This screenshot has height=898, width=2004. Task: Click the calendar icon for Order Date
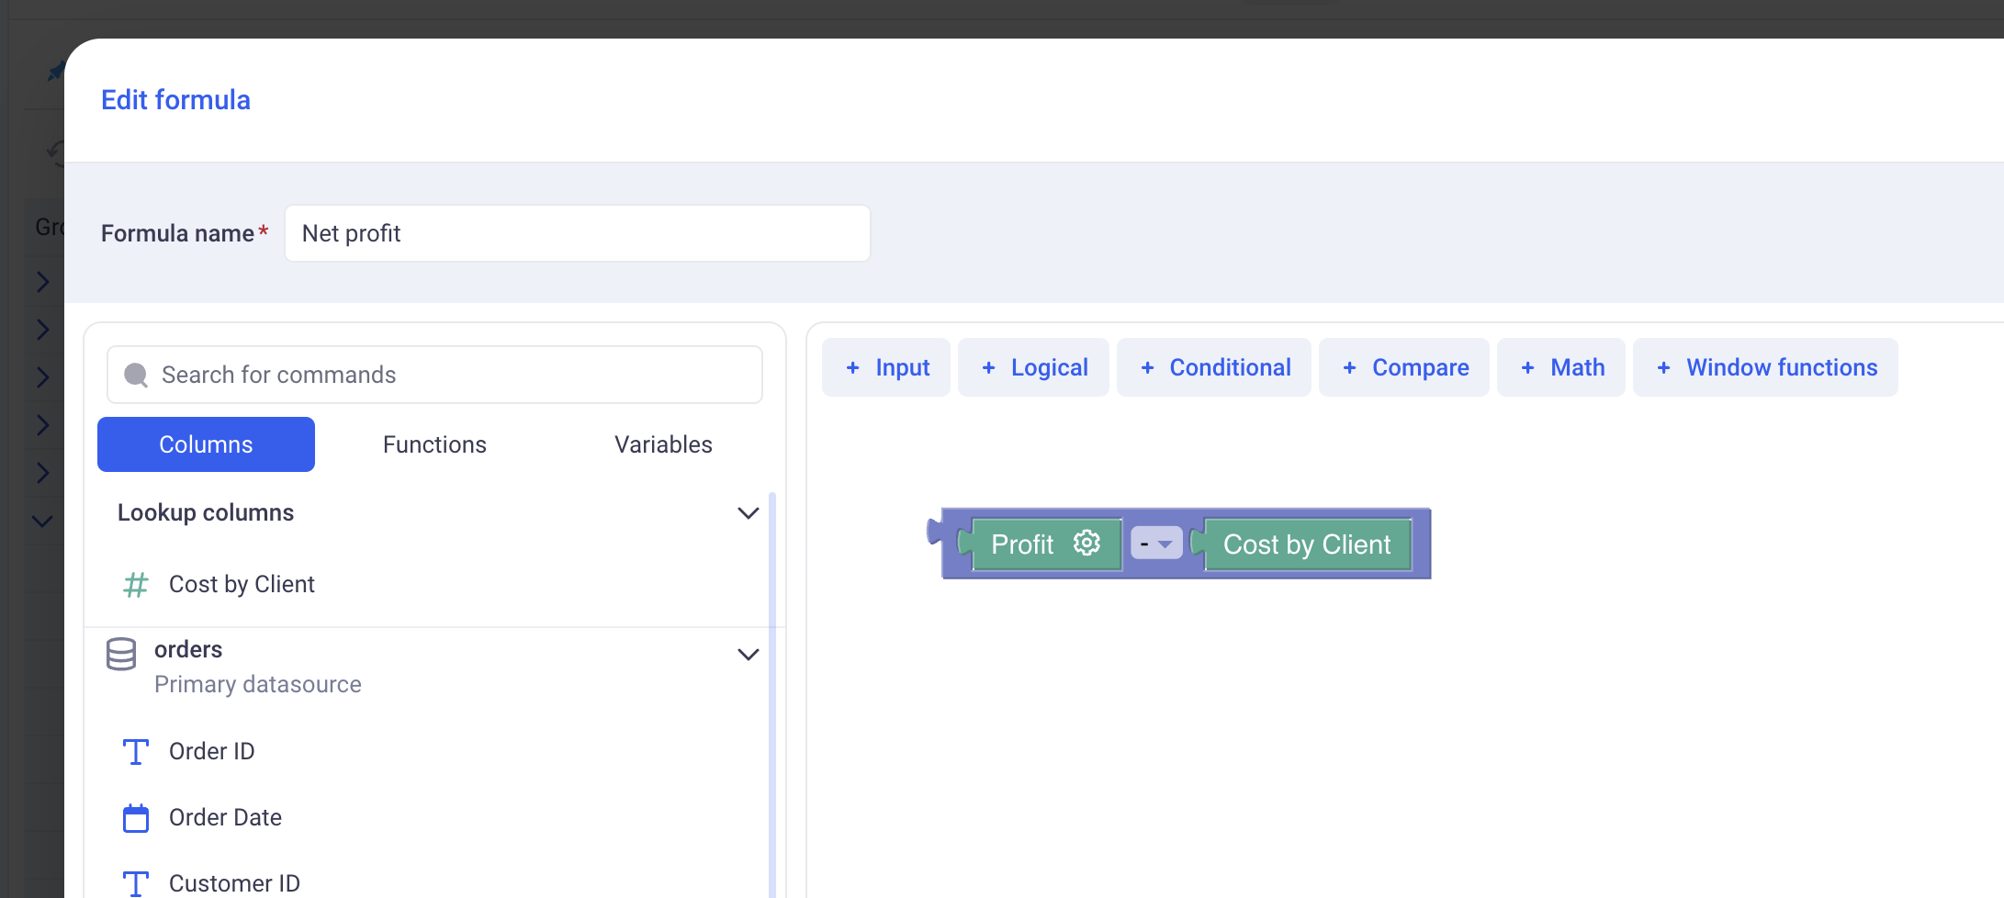136,817
